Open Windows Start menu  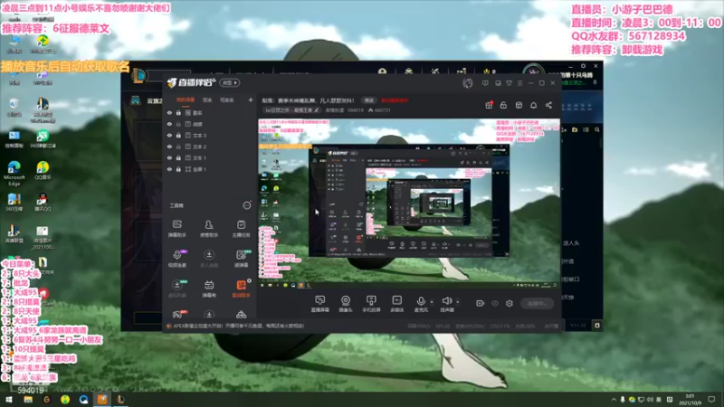[9, 399]
